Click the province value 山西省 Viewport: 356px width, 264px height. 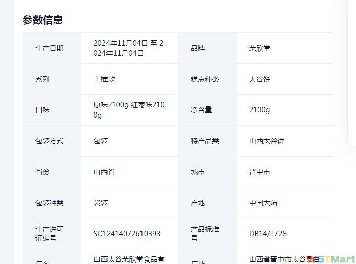pos(104,172)
